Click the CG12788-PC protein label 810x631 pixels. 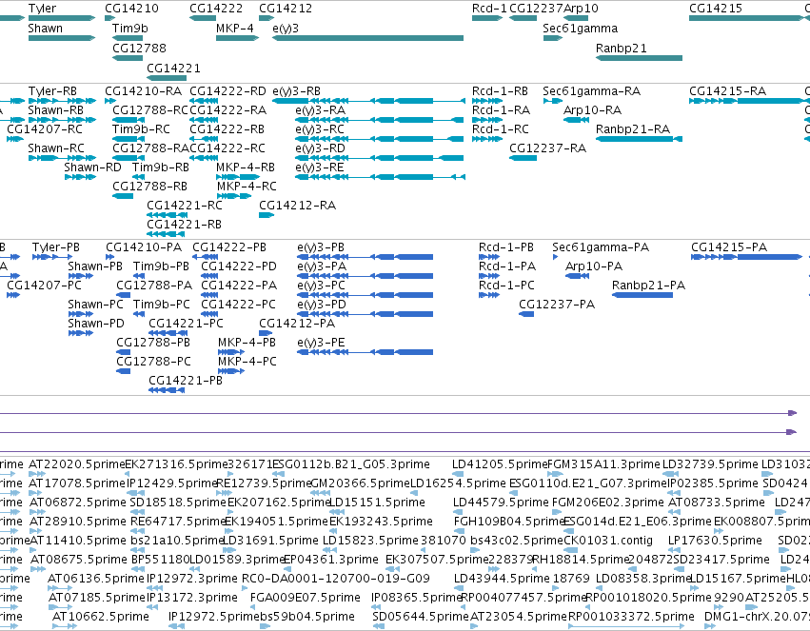click(x=153, y=361)
